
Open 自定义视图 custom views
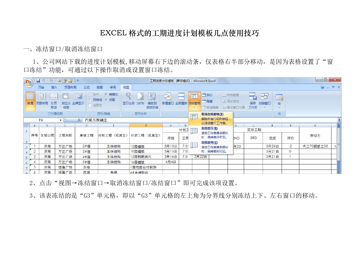coord(66,101)
